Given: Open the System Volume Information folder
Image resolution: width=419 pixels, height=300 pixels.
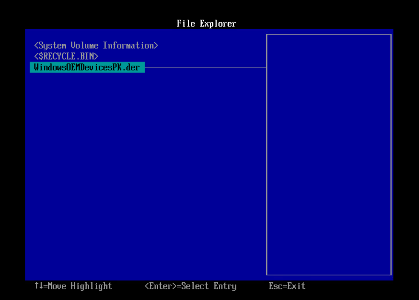Looking at the screenshot, I should click(96, 45).
